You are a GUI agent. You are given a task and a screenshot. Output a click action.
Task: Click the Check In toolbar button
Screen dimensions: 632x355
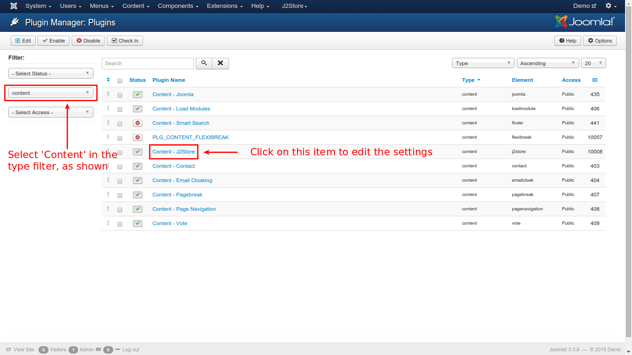point(125,41)
